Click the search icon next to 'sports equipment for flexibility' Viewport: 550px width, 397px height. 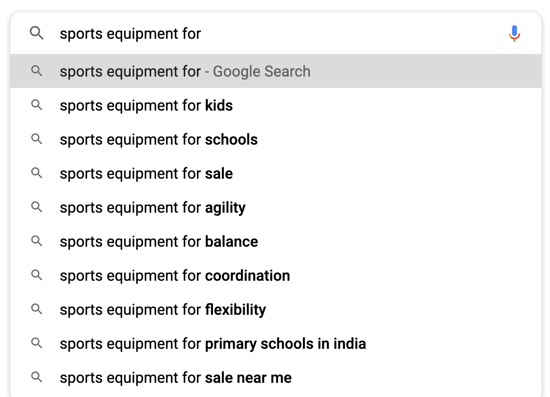[36, 310]
